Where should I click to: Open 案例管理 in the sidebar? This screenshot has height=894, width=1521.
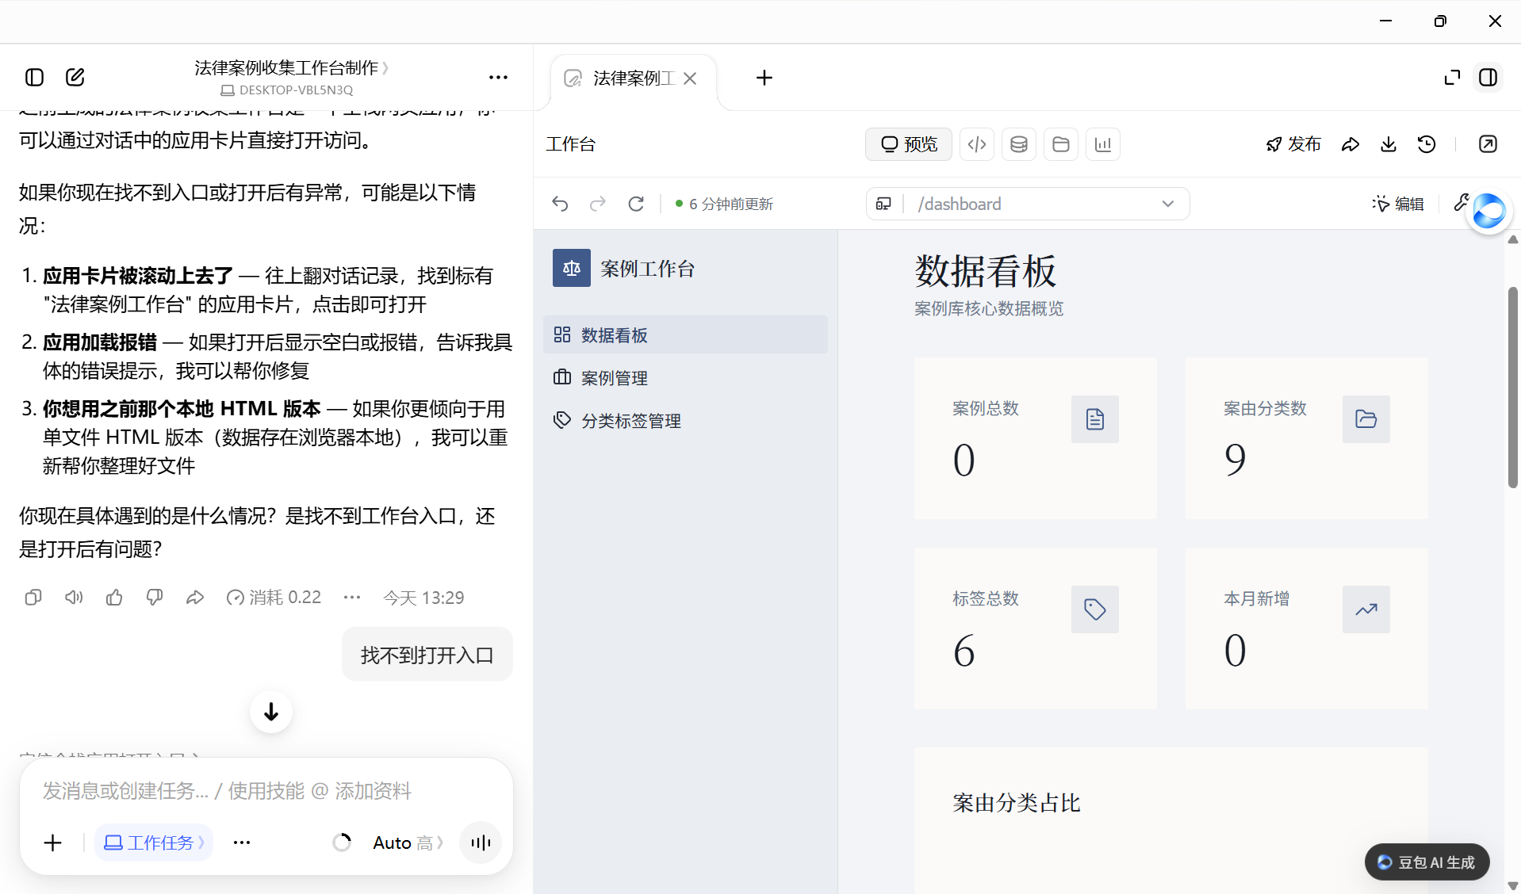pyautogui.click(x=685, y=378)
